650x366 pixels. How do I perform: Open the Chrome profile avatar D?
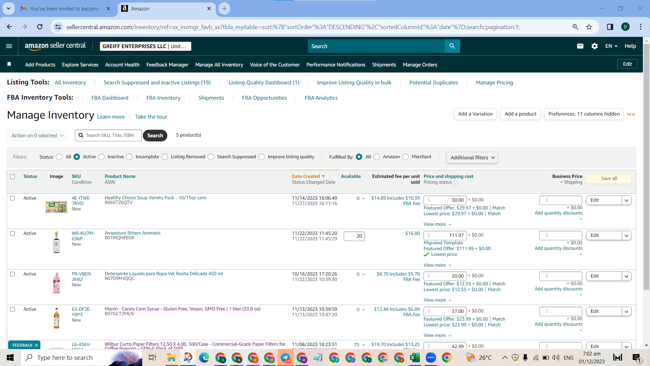pyautogui.click(x=626, y=27)
